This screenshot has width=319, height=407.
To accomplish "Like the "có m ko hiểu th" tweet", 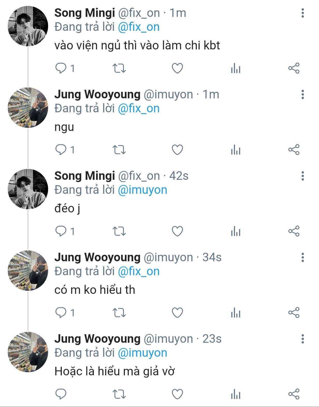I will point(177,313).
